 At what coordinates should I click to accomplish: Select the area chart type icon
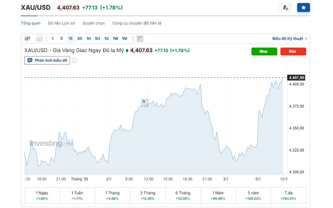pos(40,38)
